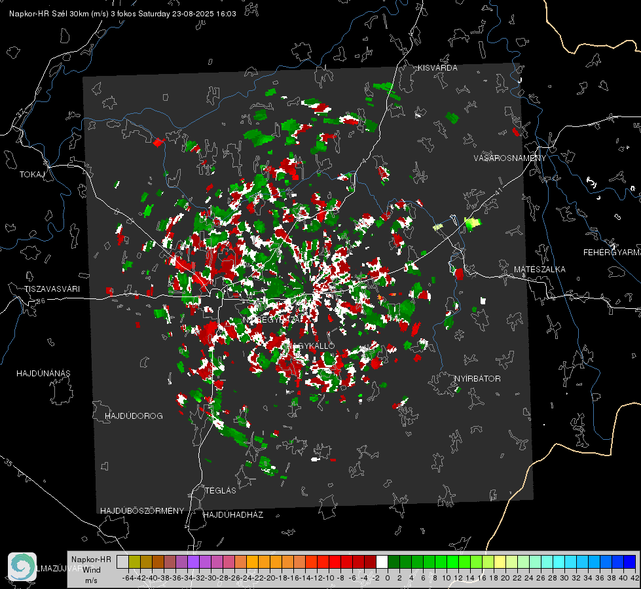Pick the dark green swatch between 0 and 2
This screenshot has height=589, width=641.
tap(394, 562)
